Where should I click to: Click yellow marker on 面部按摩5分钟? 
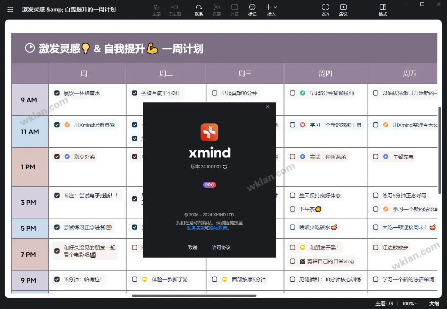click(x=225, y=279)
